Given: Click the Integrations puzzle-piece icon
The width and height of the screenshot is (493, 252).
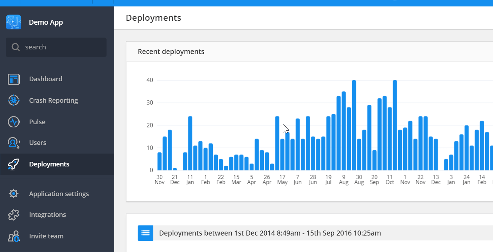Looking at the screenshot, I should pos(13,214).
